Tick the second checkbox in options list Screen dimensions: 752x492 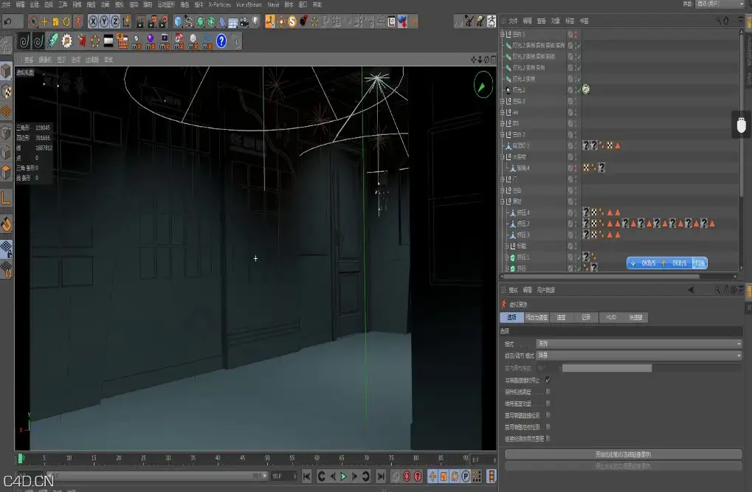(x=548, y=392)
